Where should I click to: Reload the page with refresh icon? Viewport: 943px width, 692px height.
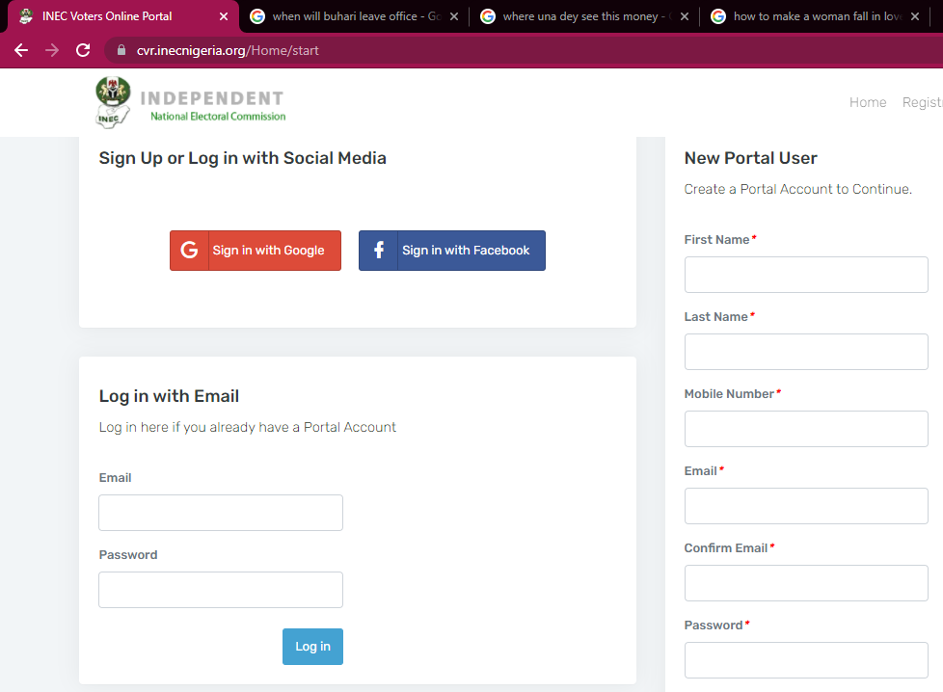[83, 50]
